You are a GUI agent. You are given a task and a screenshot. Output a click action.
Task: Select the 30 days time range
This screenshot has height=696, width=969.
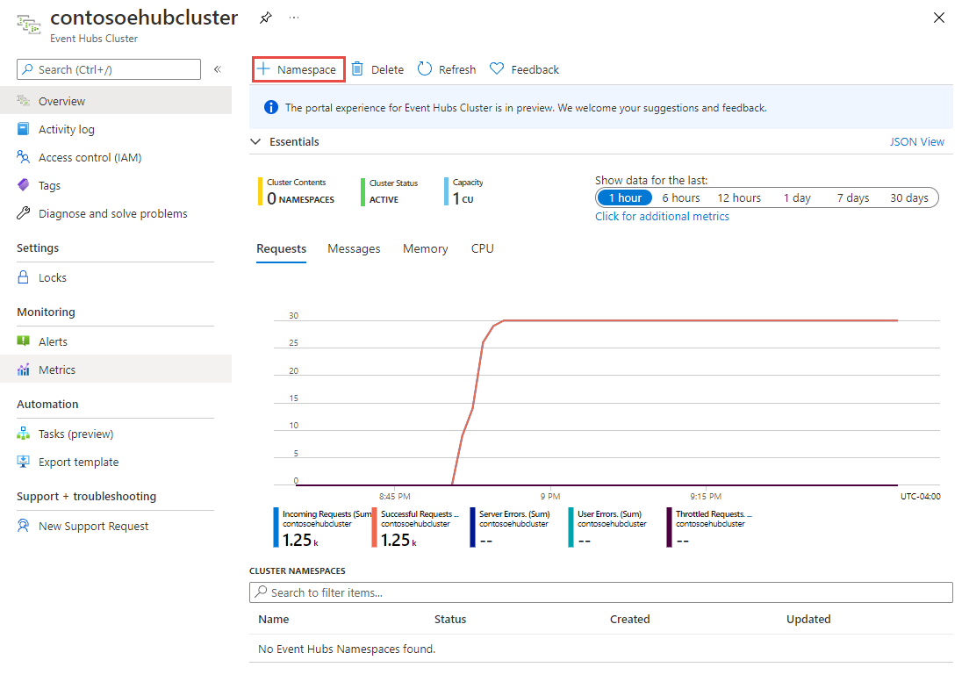908,197
